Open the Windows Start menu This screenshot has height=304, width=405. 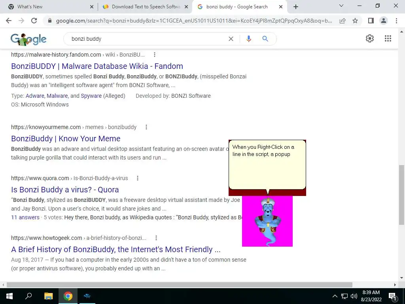click(x=9, y=296)
